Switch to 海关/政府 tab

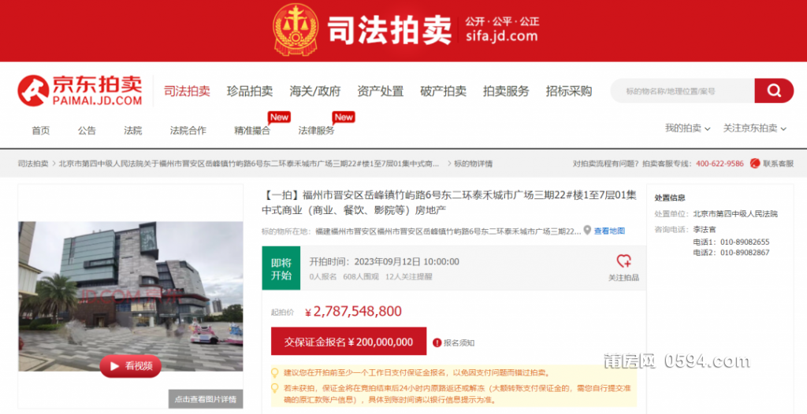(x=315, y=91)
